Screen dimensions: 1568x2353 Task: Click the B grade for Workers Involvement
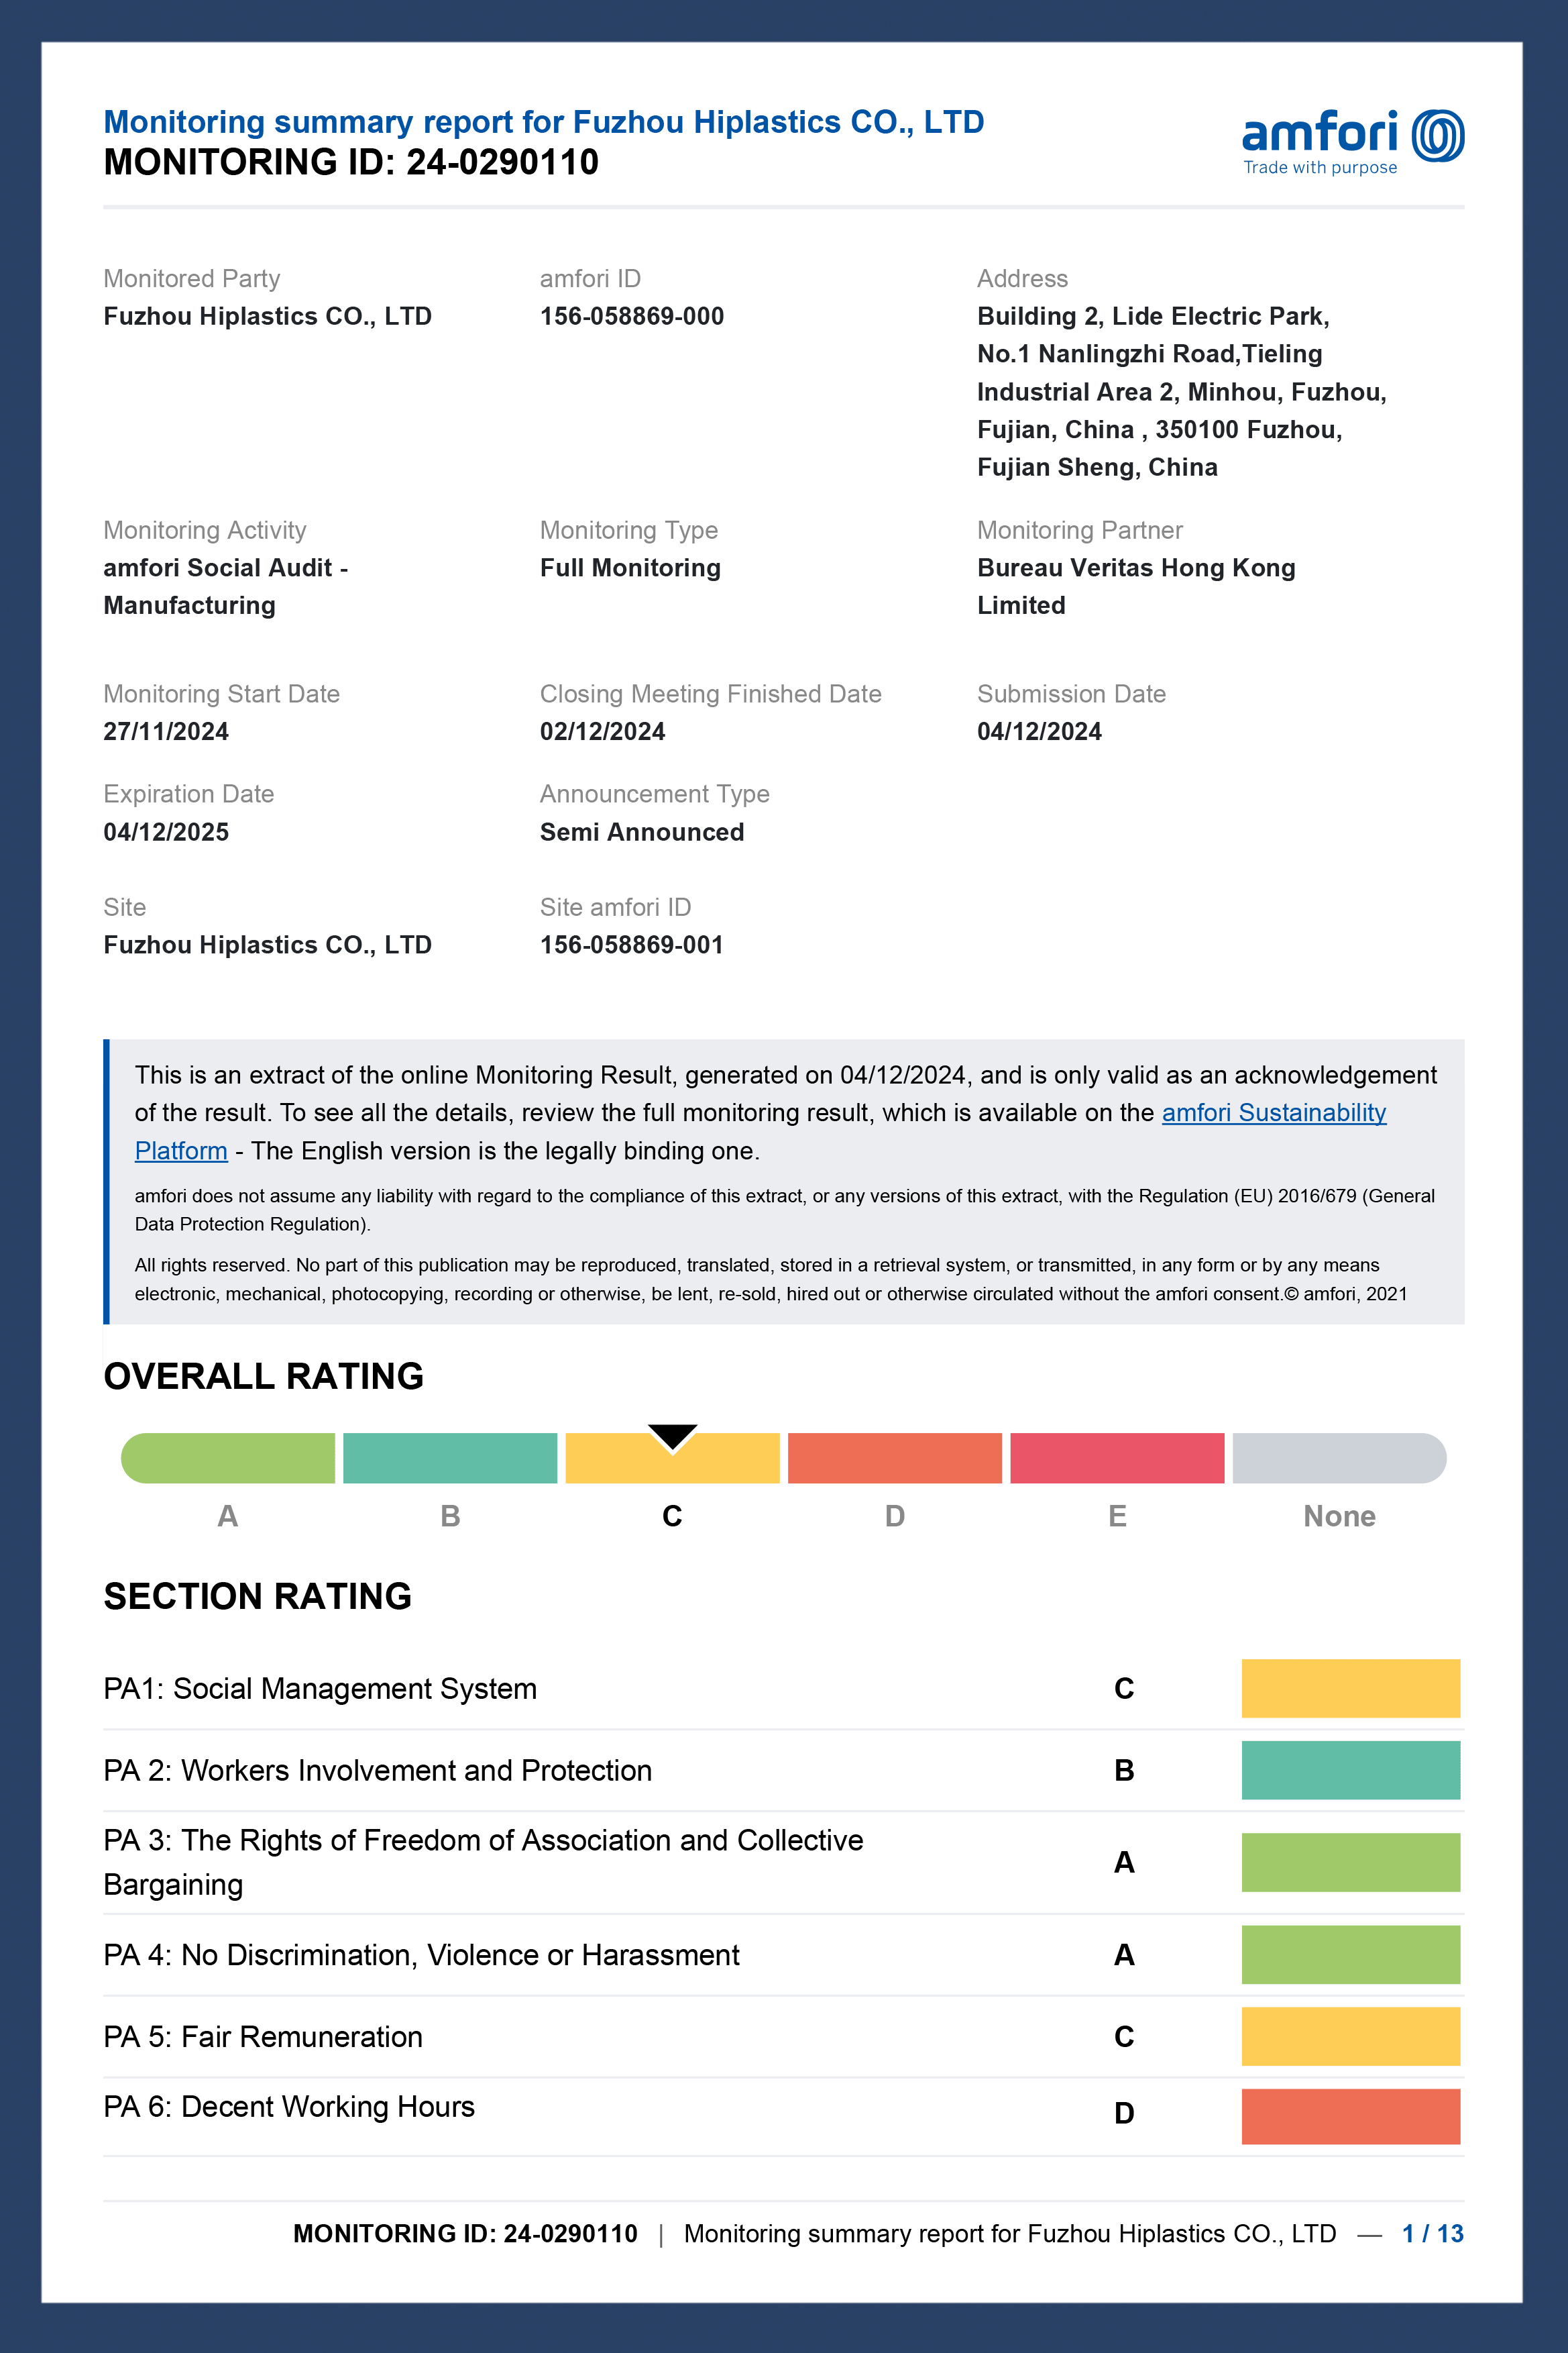click(x=1124, y=1770)
